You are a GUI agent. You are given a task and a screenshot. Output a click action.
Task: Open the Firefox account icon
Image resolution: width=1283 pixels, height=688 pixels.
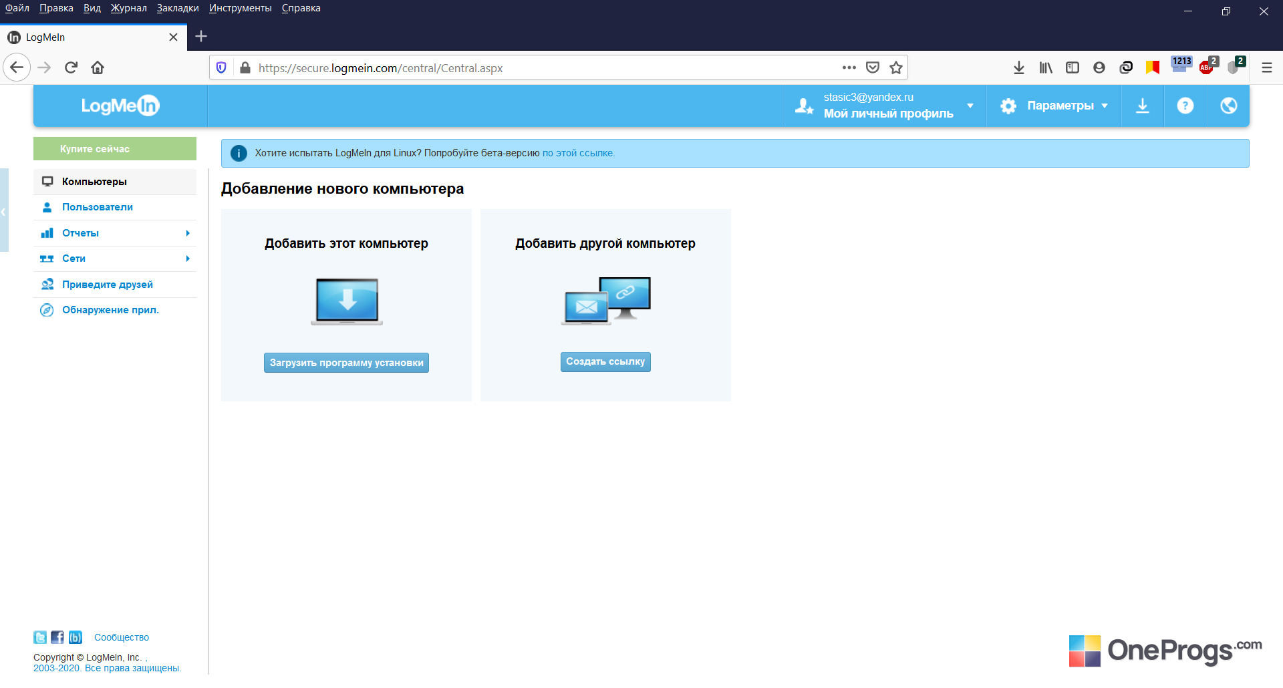[1099, 67]
